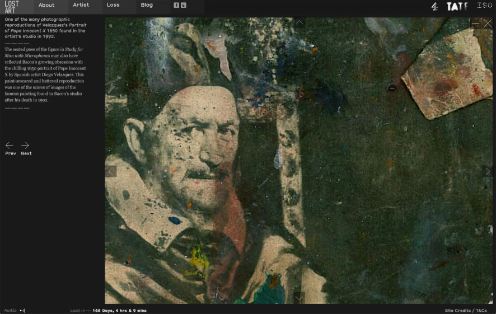Open the About menu item

click(46, 5)
